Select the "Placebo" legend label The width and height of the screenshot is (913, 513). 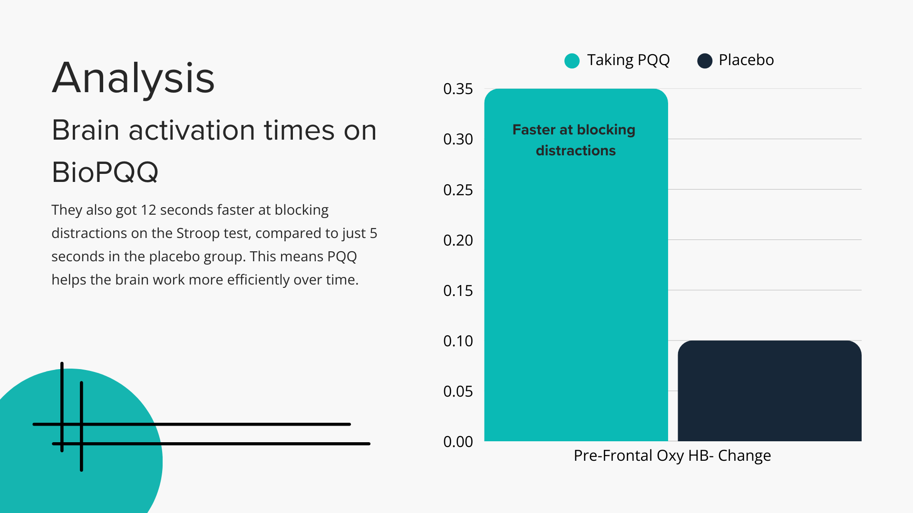pos(746,60)
